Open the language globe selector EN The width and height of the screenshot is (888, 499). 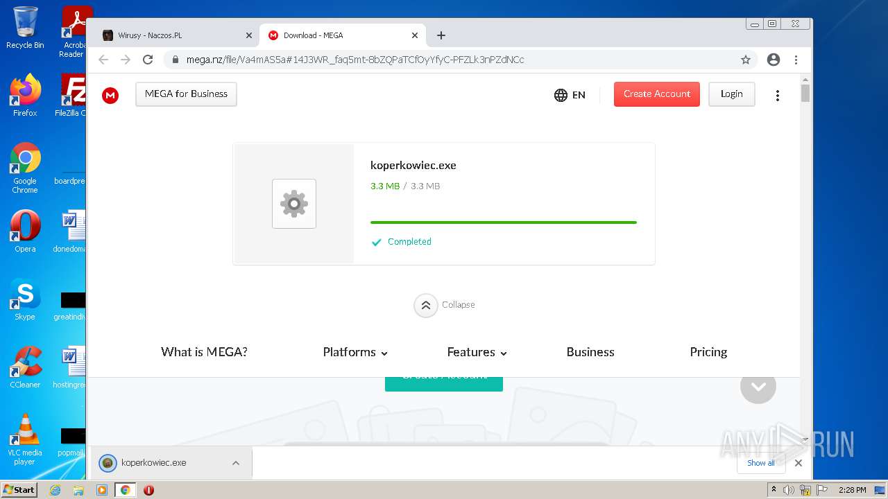pos(570,95)
